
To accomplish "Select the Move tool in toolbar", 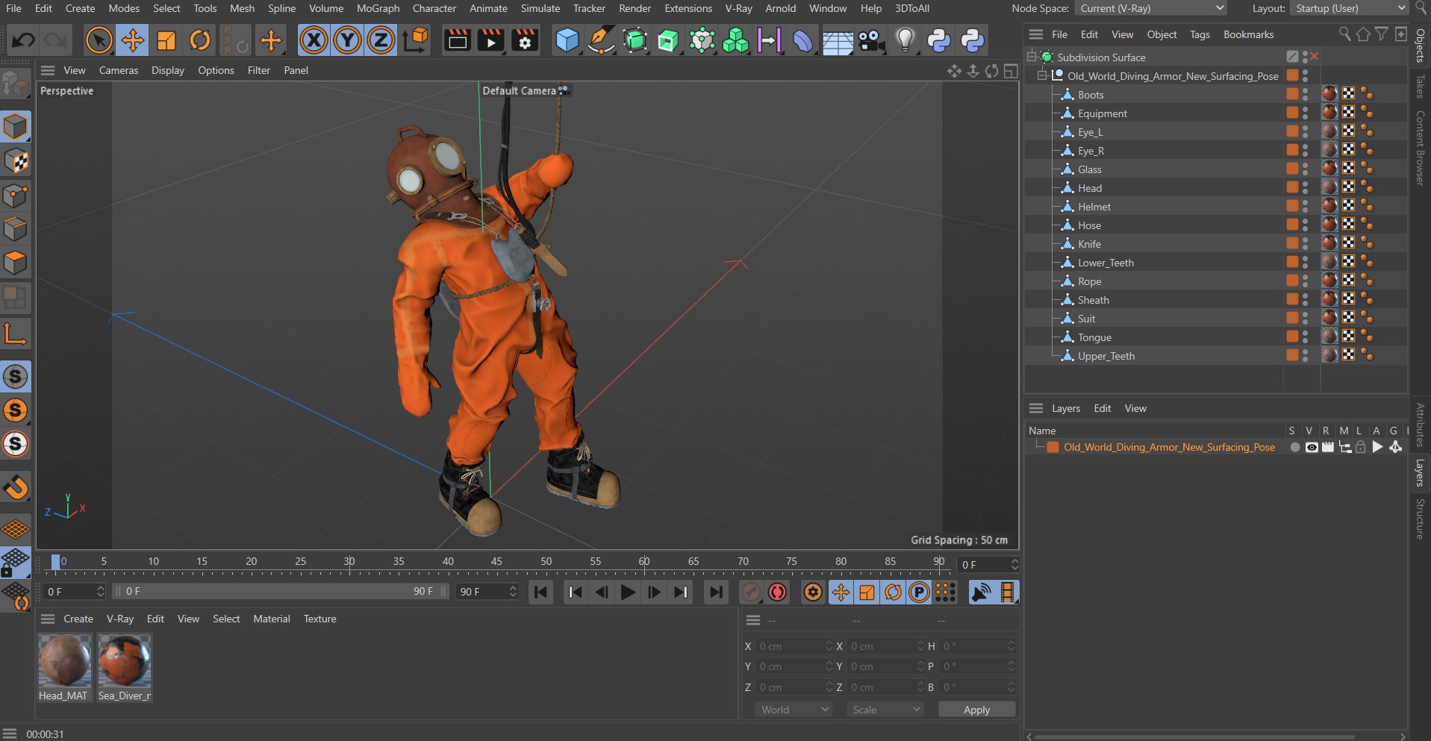I will (132, 40).
